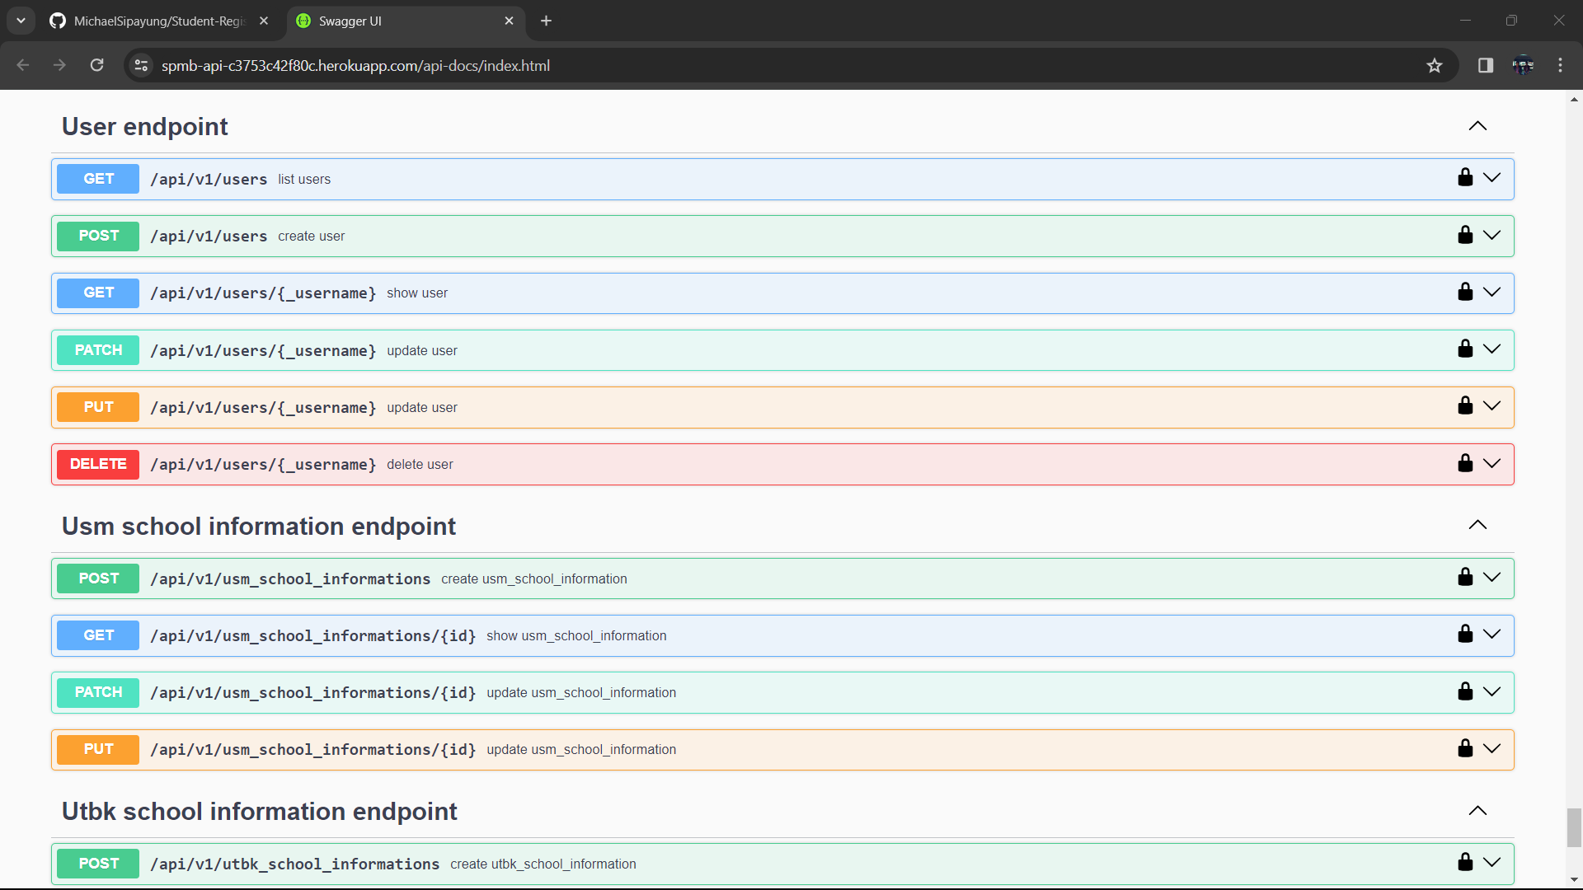Click lock icon on PUT usm_school_information row
Screen dimensions: 1583x890
pos(1465,748)
